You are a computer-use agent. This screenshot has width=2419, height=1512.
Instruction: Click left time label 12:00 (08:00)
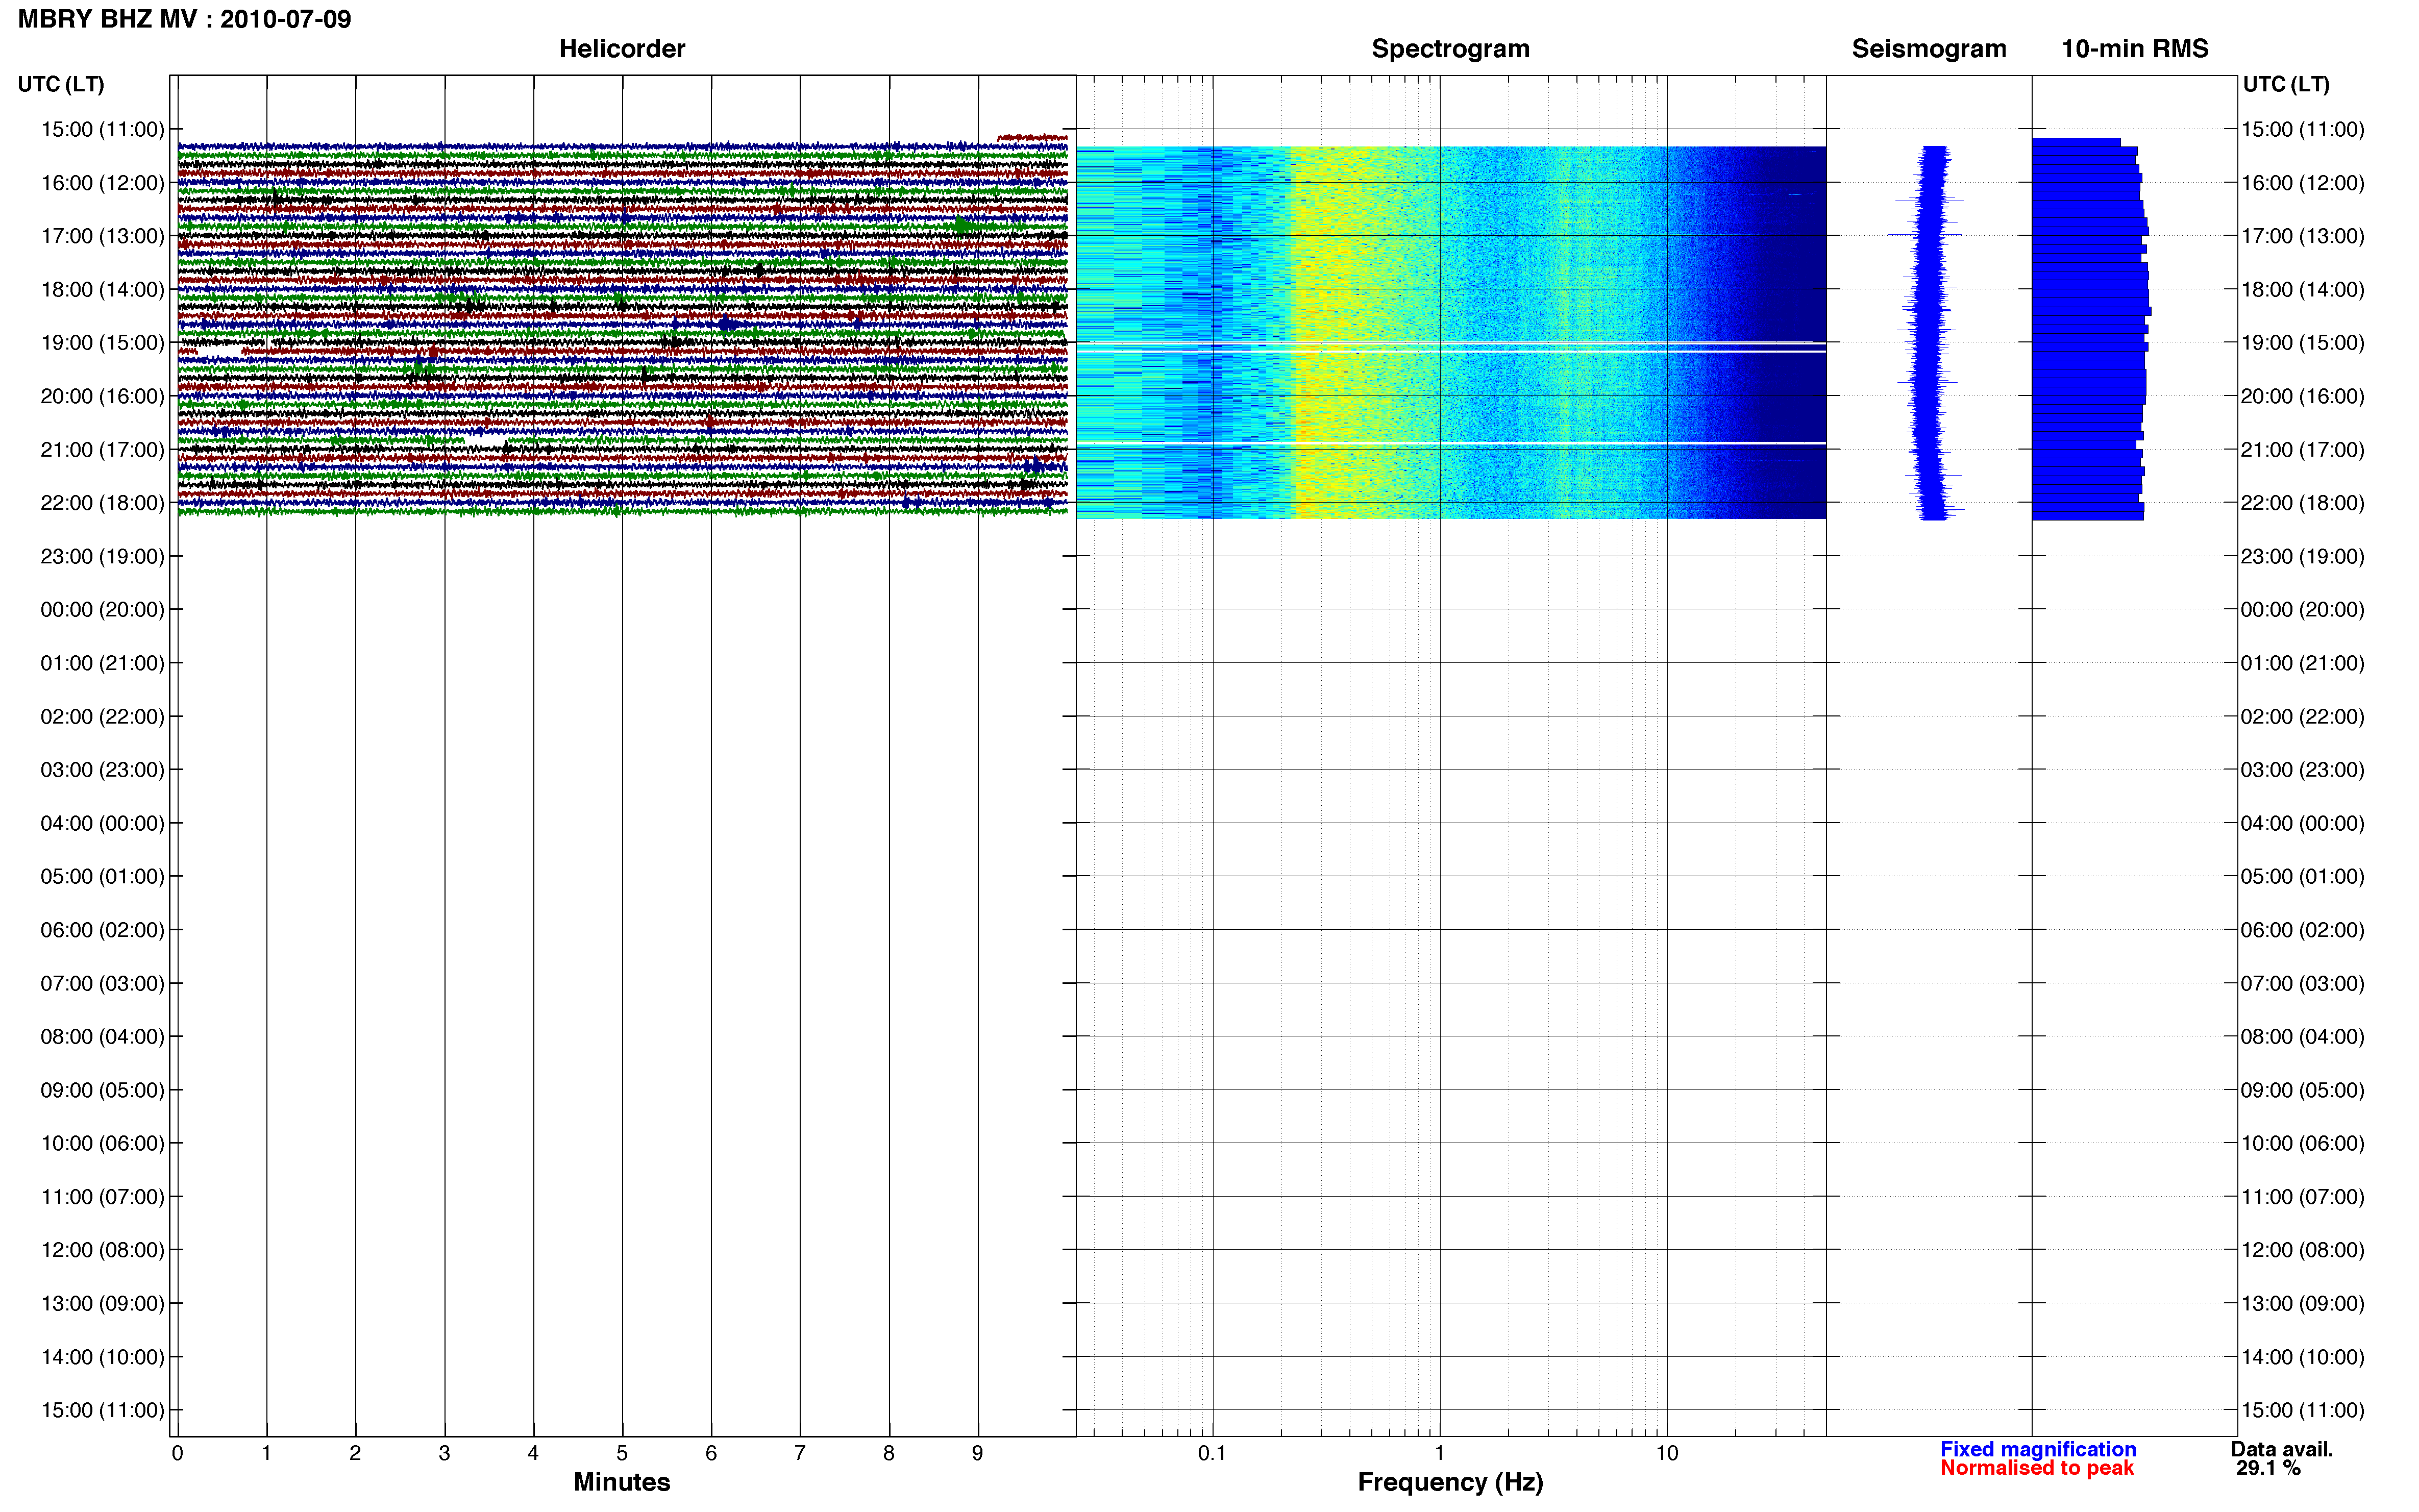click(x=102, y=1250)
